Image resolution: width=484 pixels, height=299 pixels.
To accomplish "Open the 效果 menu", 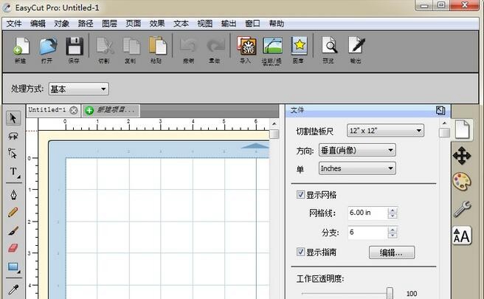I will tap(157, 24).
